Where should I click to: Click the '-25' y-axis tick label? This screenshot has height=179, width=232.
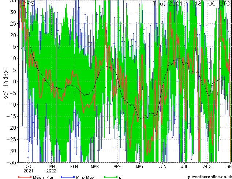(x=11, y=140)
